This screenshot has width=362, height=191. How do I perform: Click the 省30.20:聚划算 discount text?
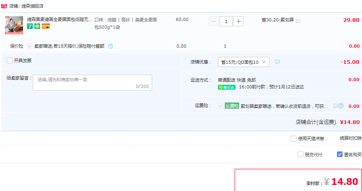click(x=278, y=20)
